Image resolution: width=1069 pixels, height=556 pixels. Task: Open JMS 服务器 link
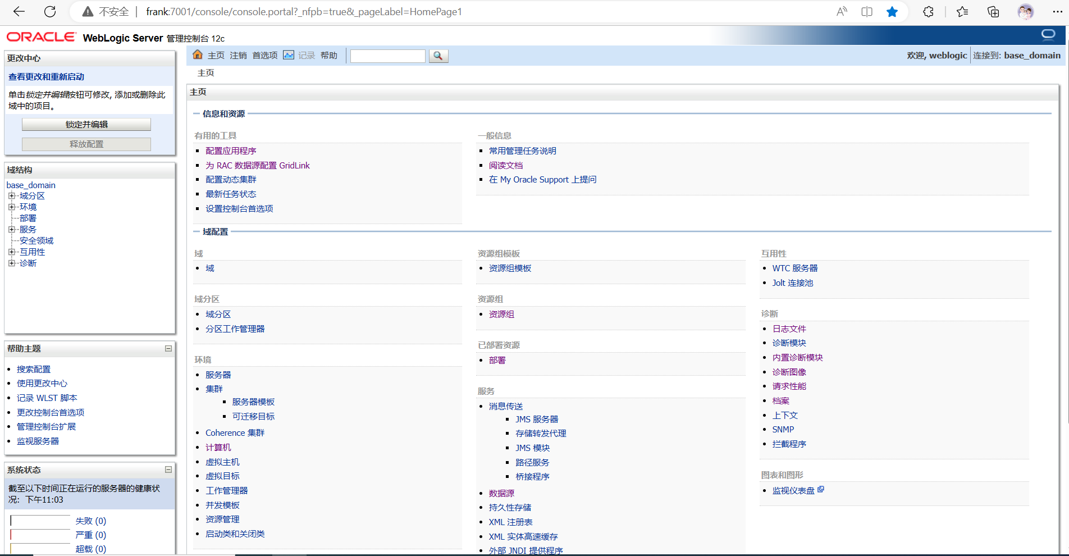point(537,419)
